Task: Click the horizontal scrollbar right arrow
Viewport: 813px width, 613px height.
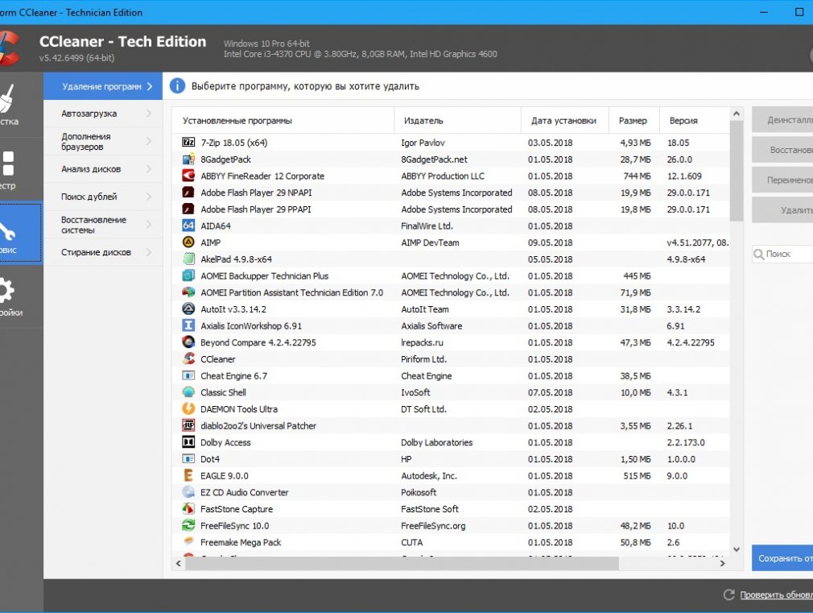Action: click(x=722, y=563)
